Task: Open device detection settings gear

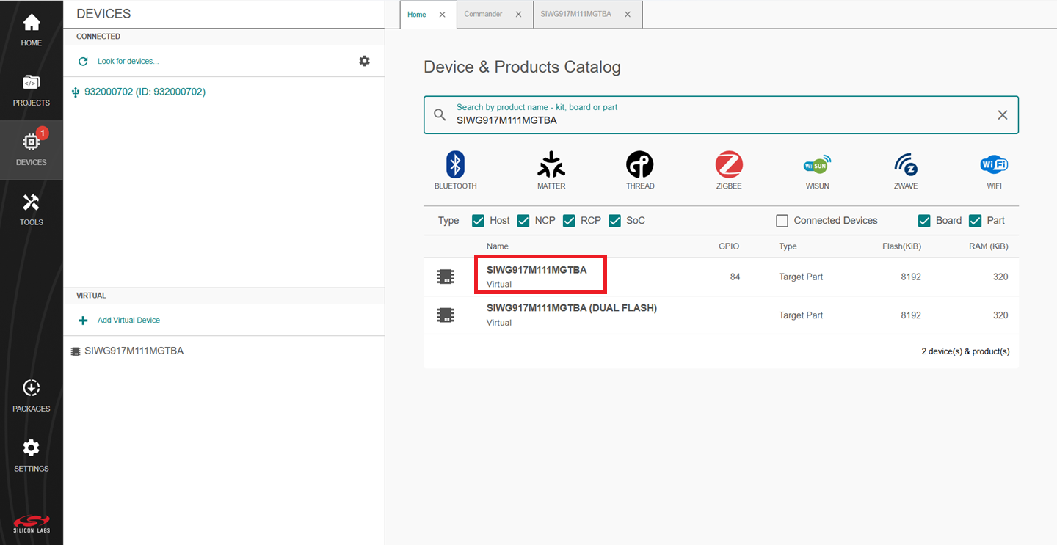Action: click(365, 61)
